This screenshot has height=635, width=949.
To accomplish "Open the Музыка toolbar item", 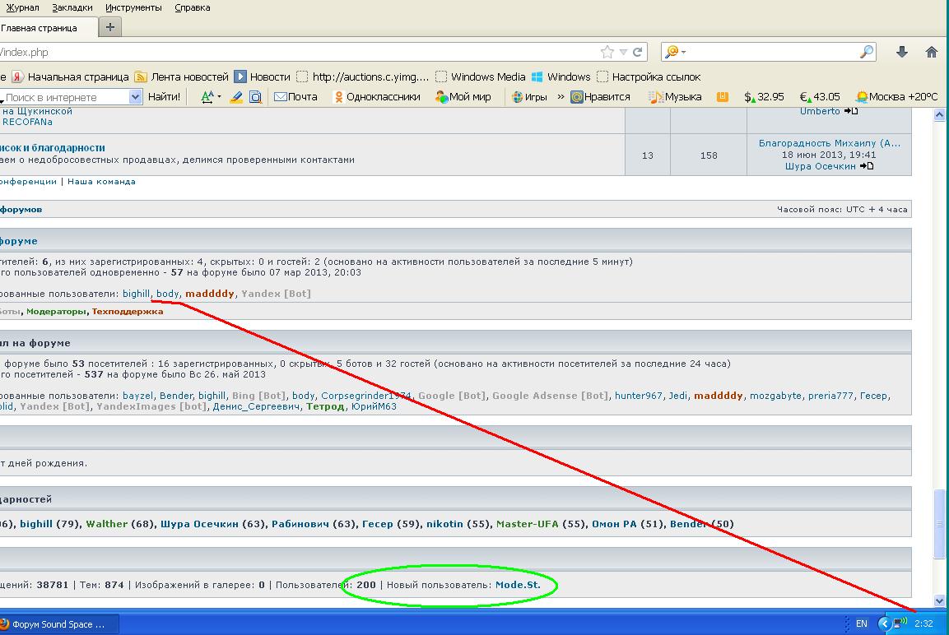I will (x=675, y=97).
